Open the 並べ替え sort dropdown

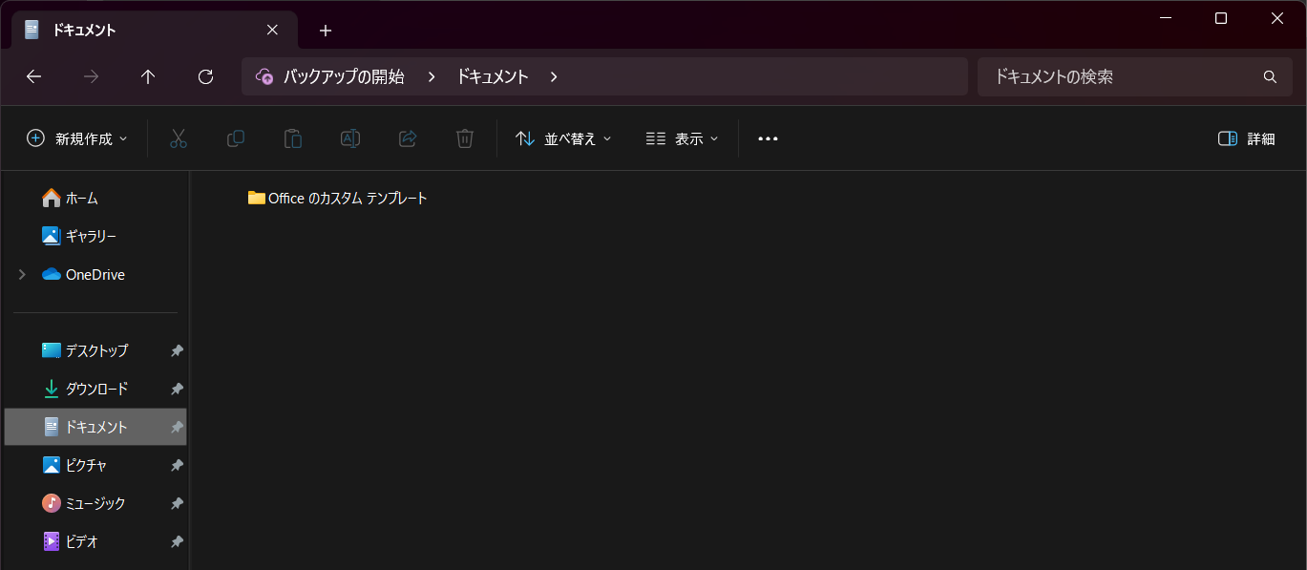(x=563, y=138)
